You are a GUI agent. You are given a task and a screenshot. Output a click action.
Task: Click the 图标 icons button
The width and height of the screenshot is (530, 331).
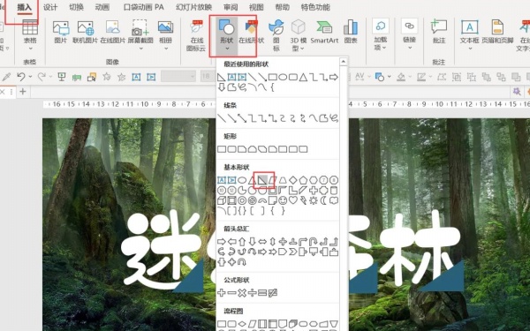coord(276,36)
